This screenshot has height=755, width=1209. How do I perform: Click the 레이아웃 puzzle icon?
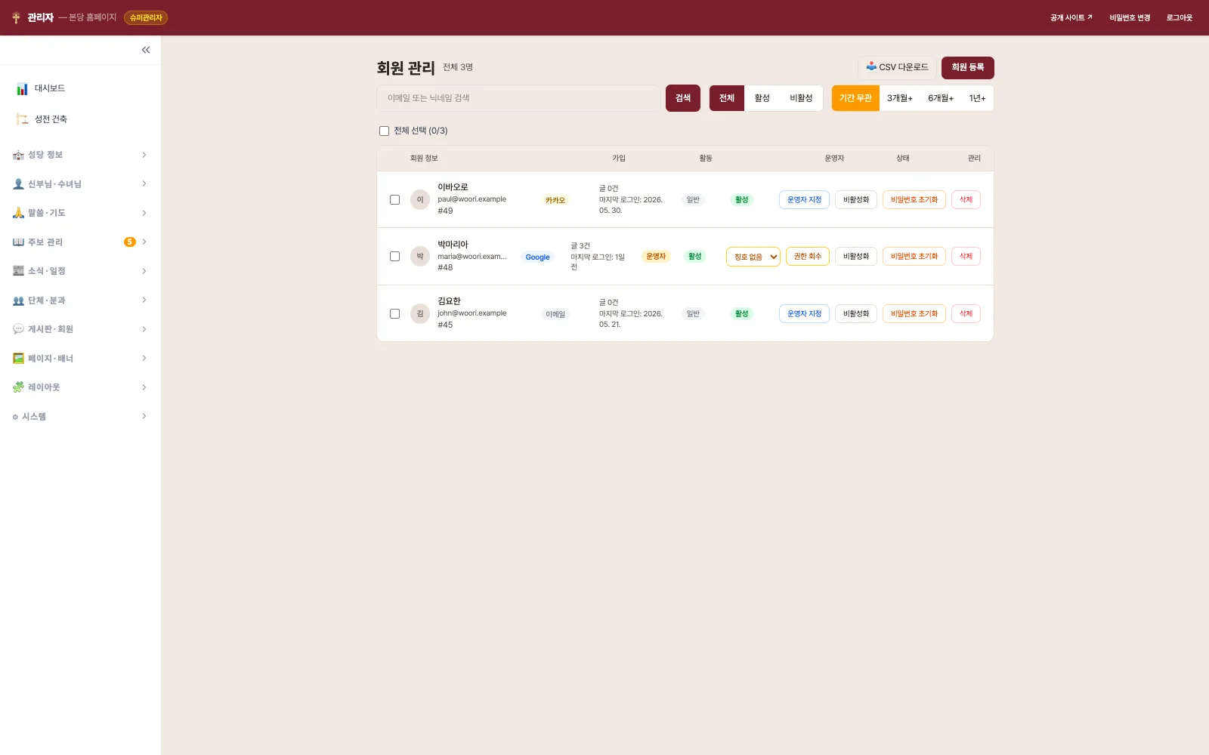(x=18, y=387)
